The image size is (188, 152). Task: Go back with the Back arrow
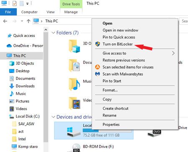tap(5, 21)
